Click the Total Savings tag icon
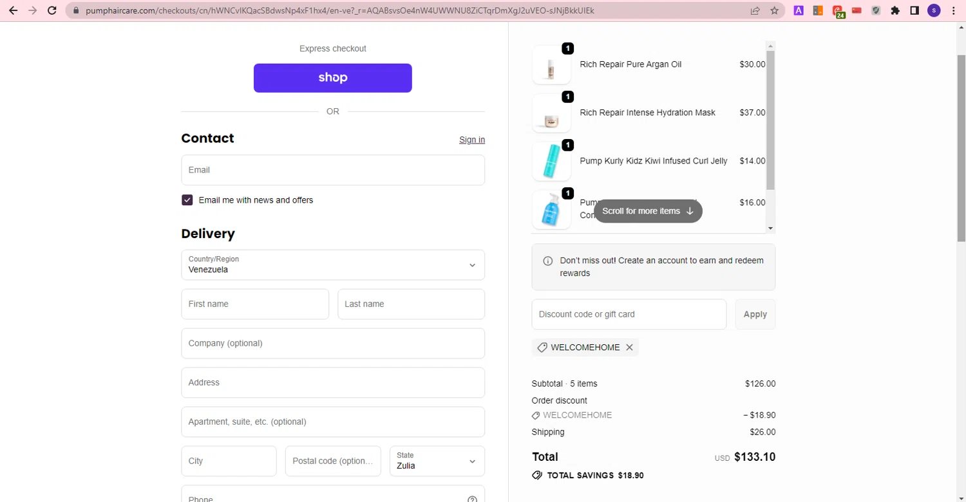The image size is (966, 502). click(x=537, y=476)
